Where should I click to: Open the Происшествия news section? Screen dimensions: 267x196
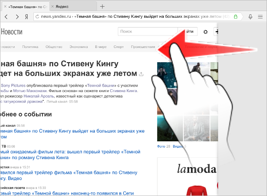[143, 47]
